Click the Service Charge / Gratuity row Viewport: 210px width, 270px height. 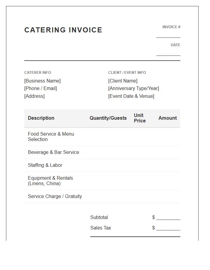(102, 196)
